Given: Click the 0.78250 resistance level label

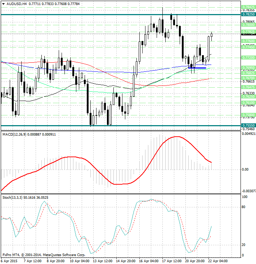Looking at the screenshot, I should click(x=248, y=14).
